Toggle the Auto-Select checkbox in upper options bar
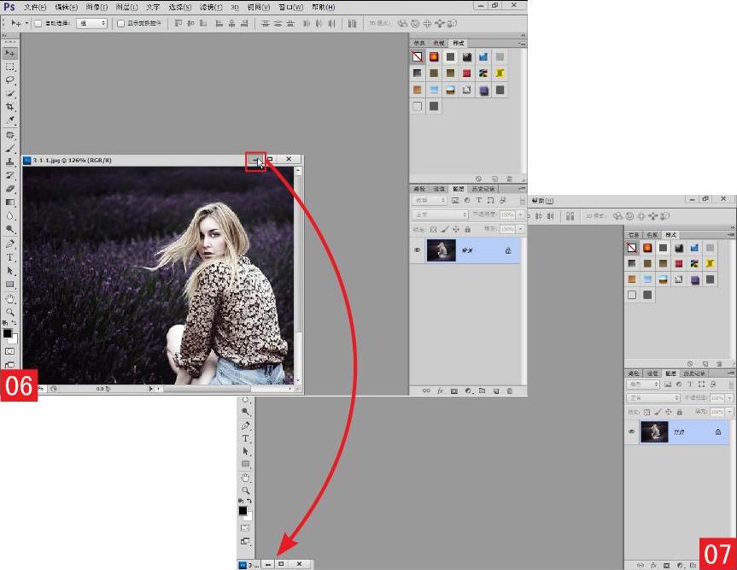The width and height of the screenshot is (737, 570). 38,23
